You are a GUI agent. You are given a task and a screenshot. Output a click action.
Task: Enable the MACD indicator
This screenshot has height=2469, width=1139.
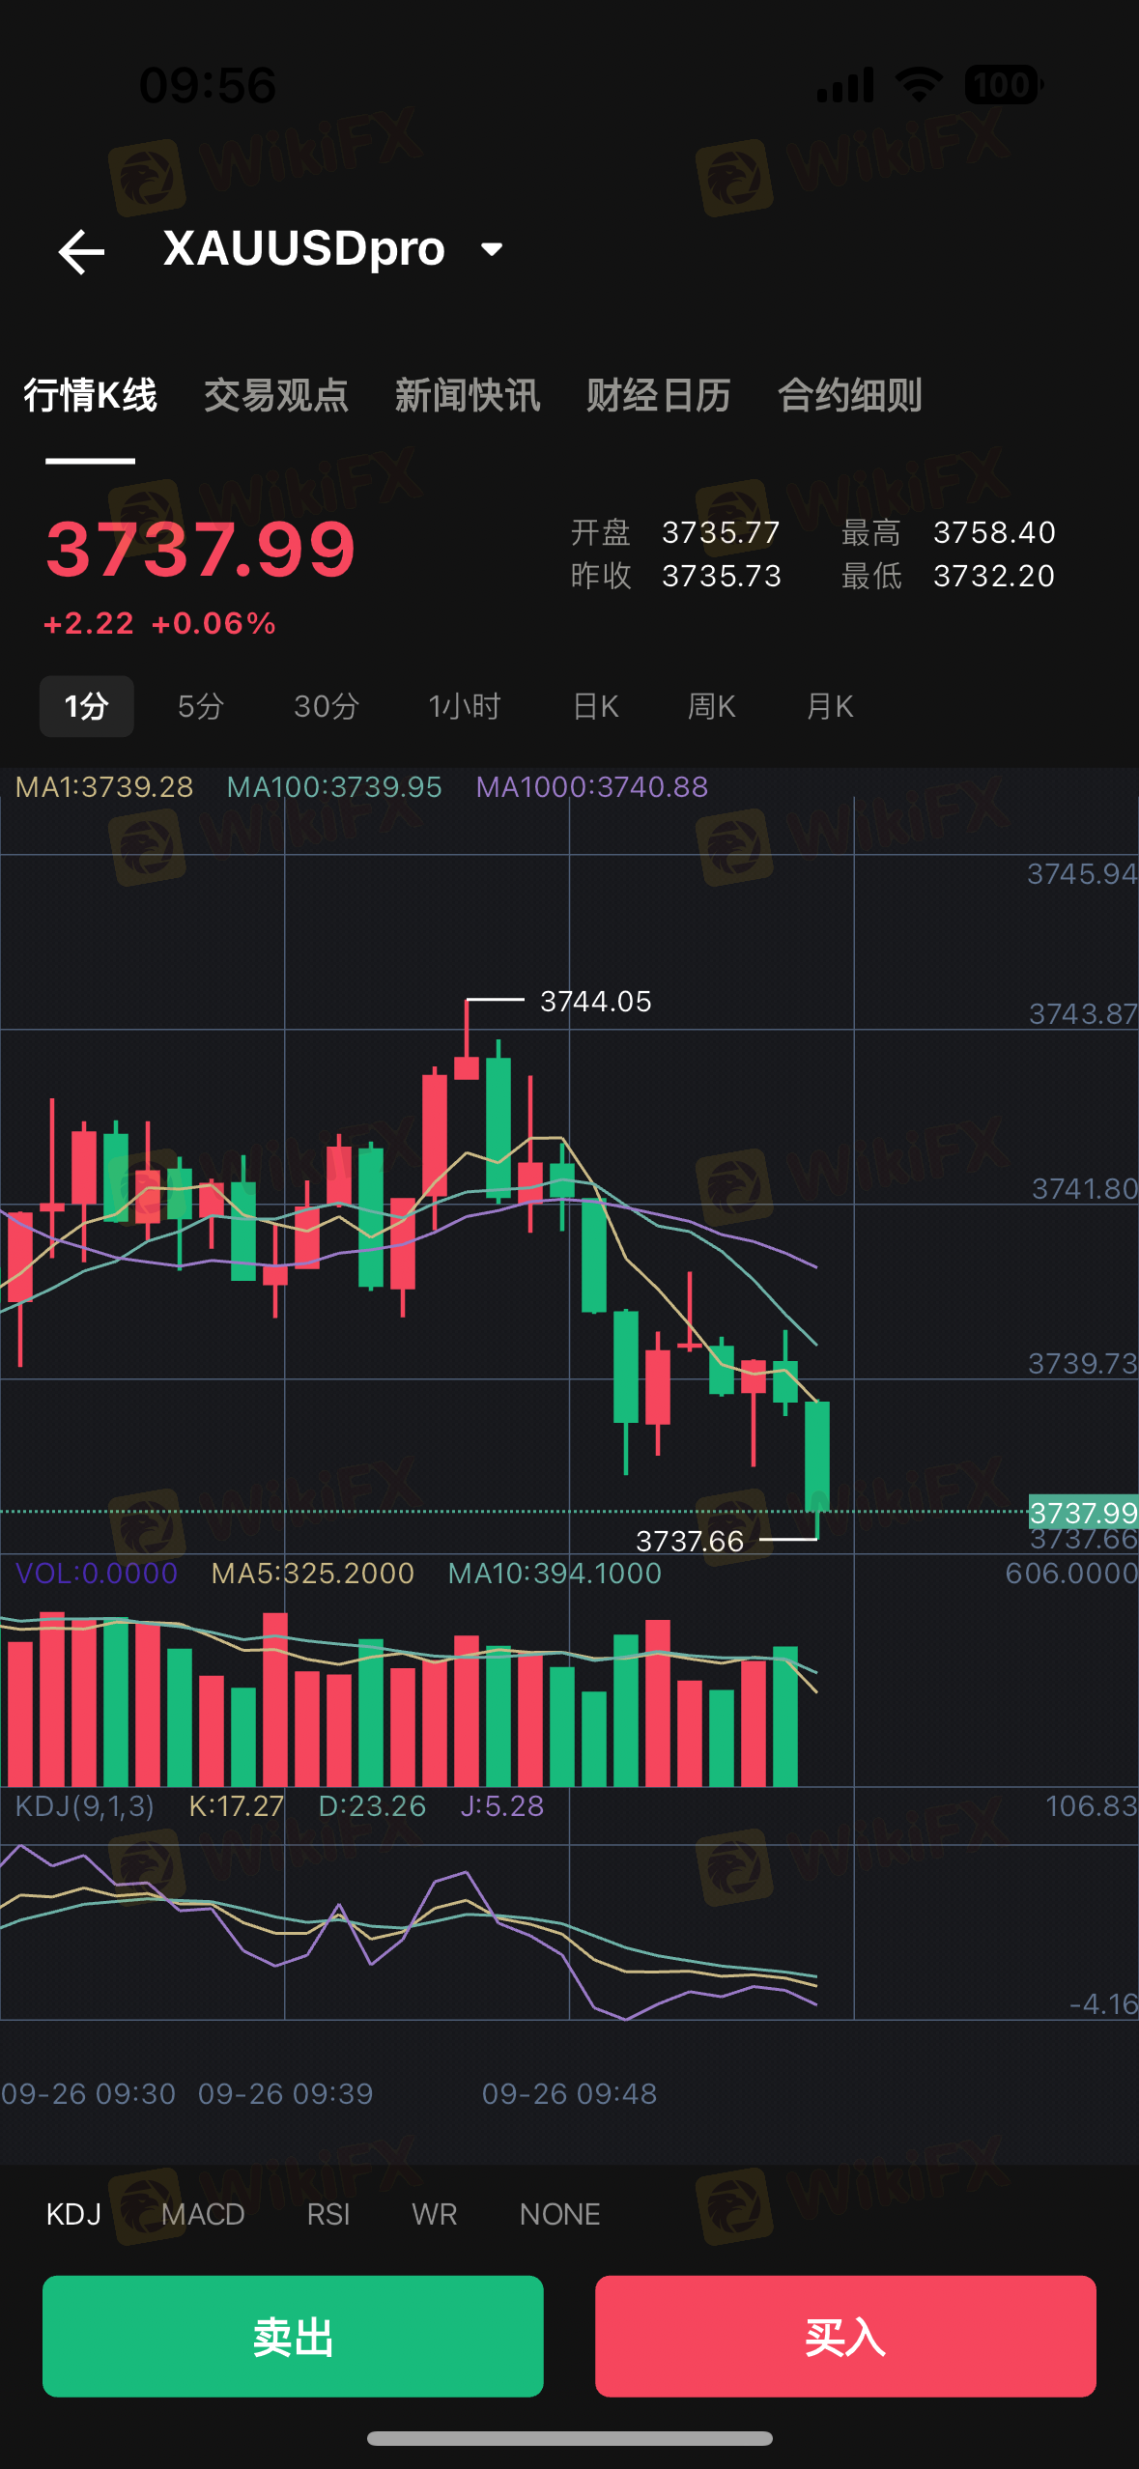tap(203, 2214)
